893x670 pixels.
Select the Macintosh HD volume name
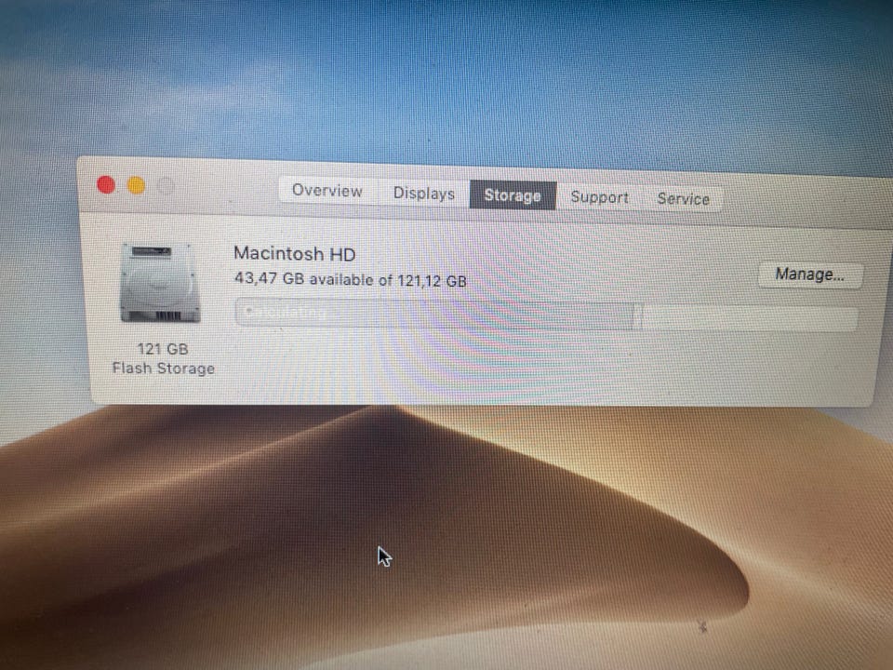pos(295,253)
